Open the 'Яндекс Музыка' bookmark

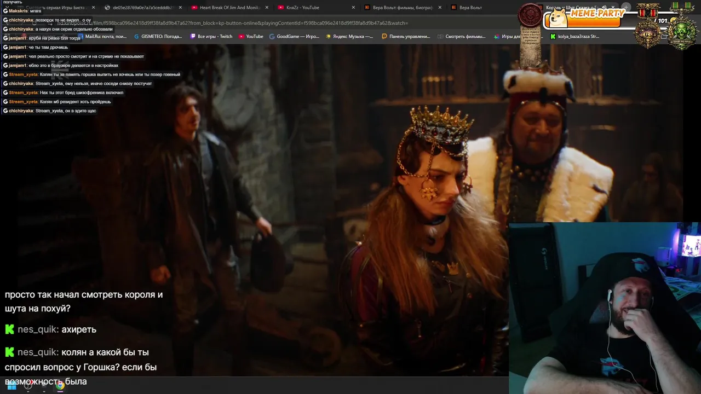(349, 37)
